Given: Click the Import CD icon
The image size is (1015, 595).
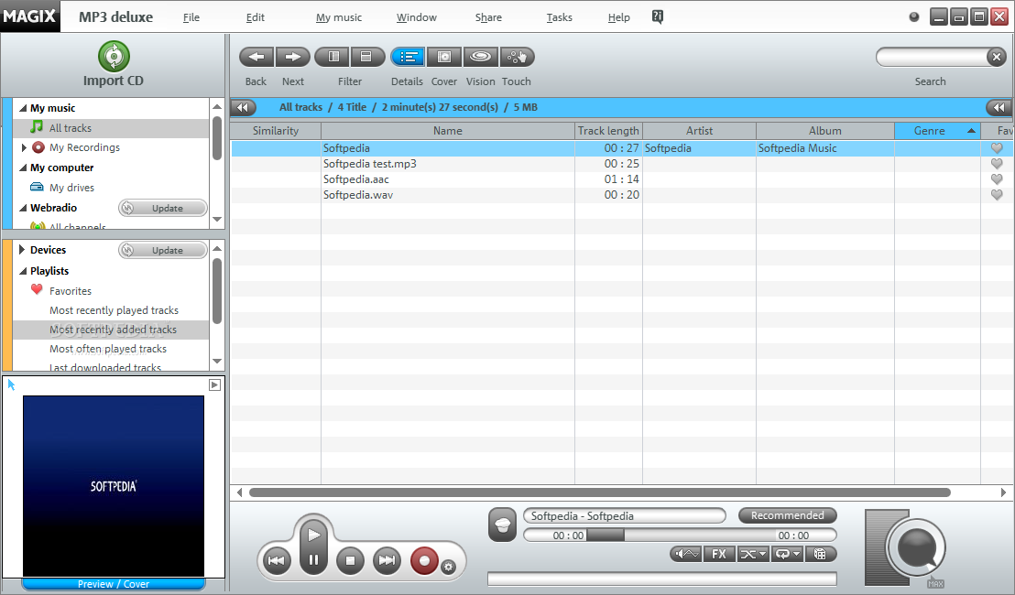Looking at the screenshot, I should (x=114, y=56).
